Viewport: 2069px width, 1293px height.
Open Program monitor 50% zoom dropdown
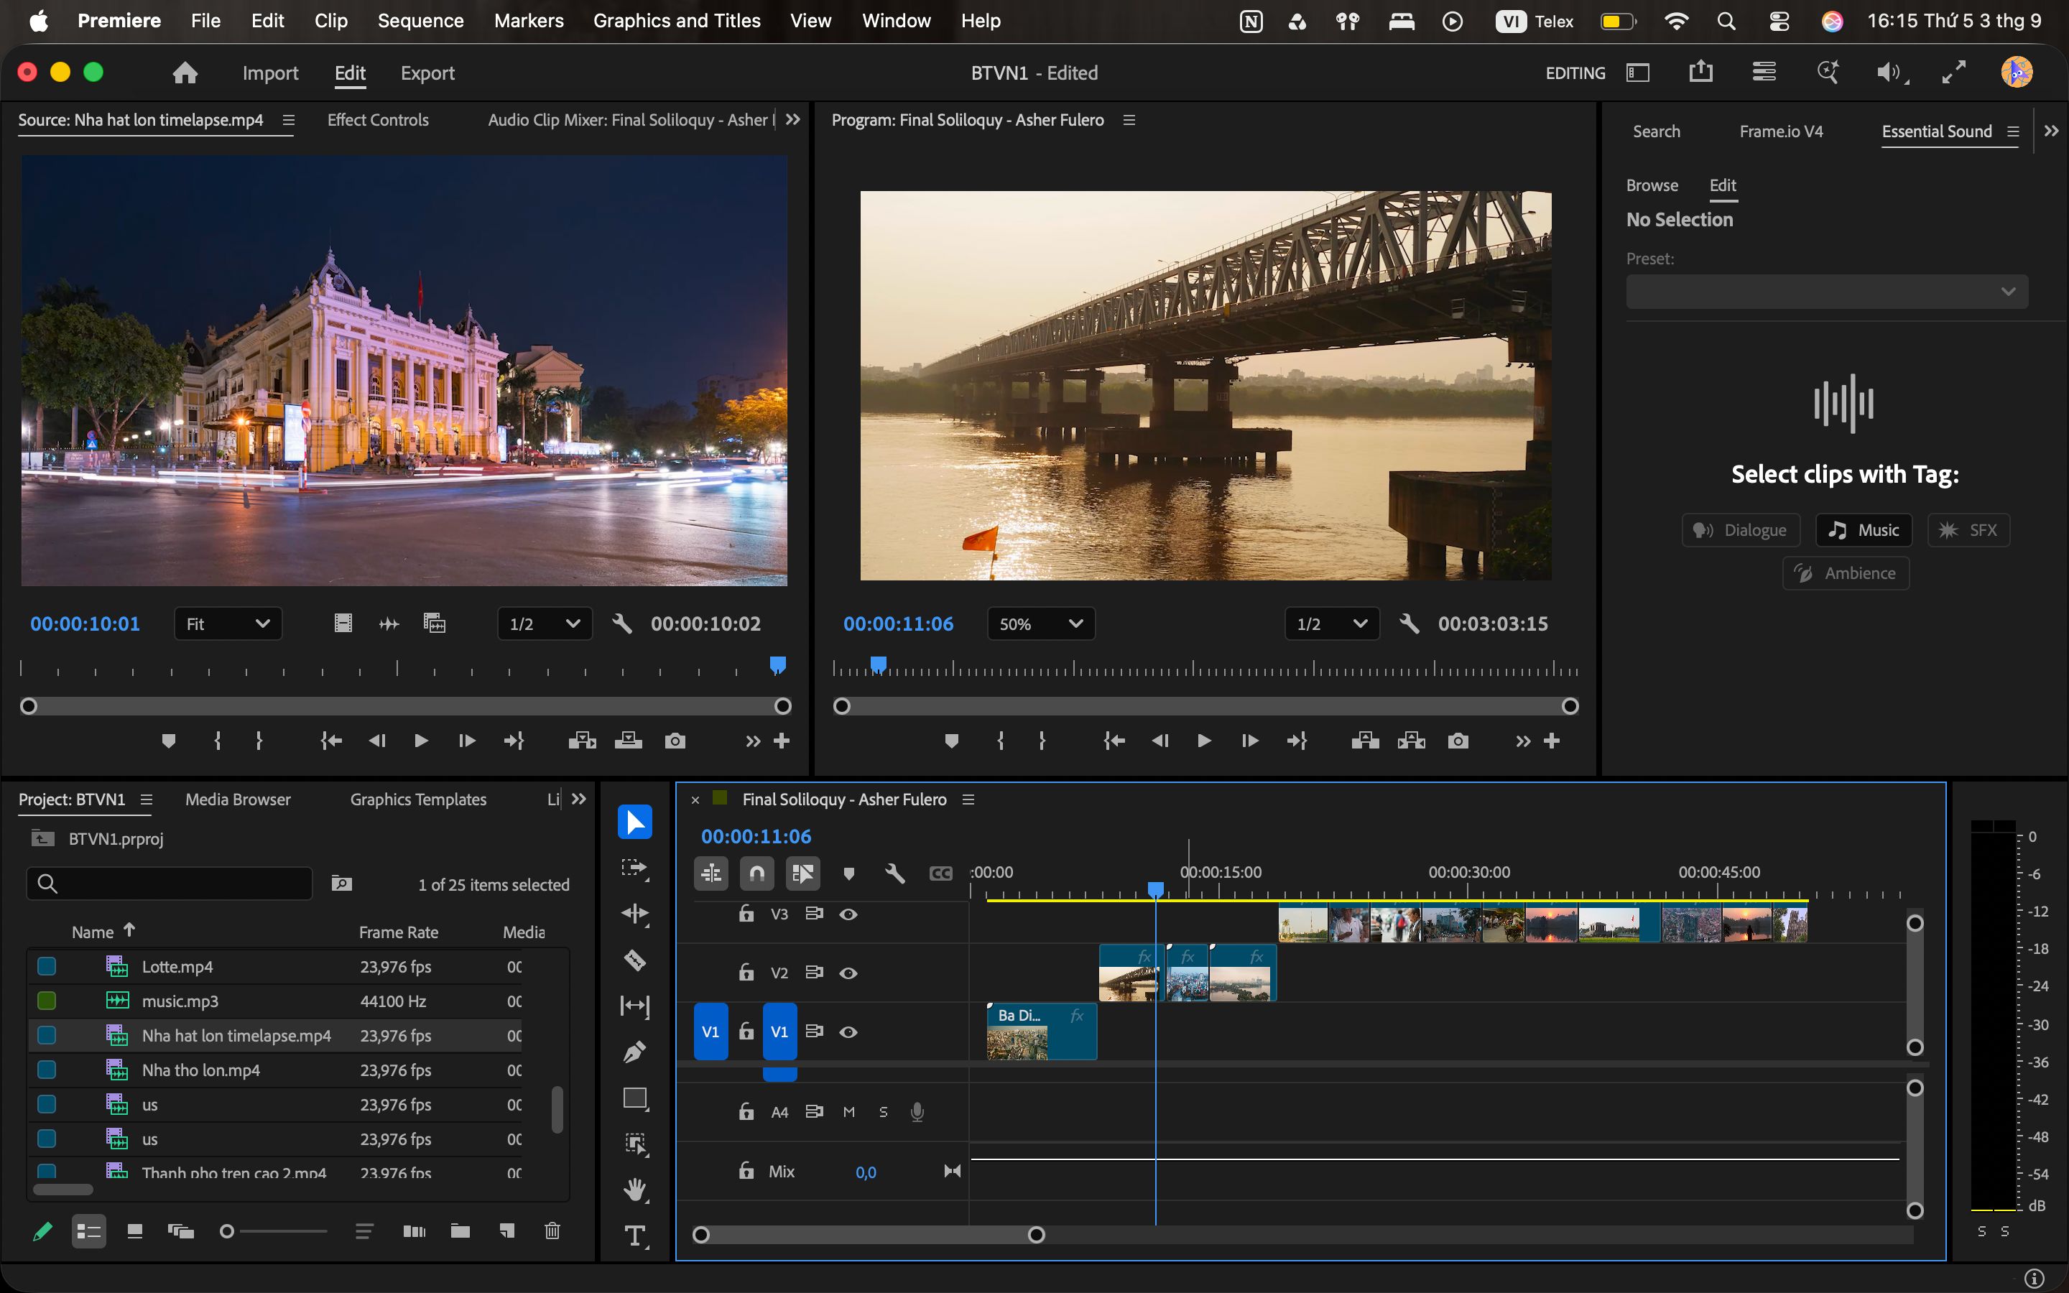1040,624
